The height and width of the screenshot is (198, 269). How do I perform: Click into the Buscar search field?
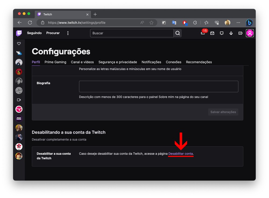(x=132, y=33)
